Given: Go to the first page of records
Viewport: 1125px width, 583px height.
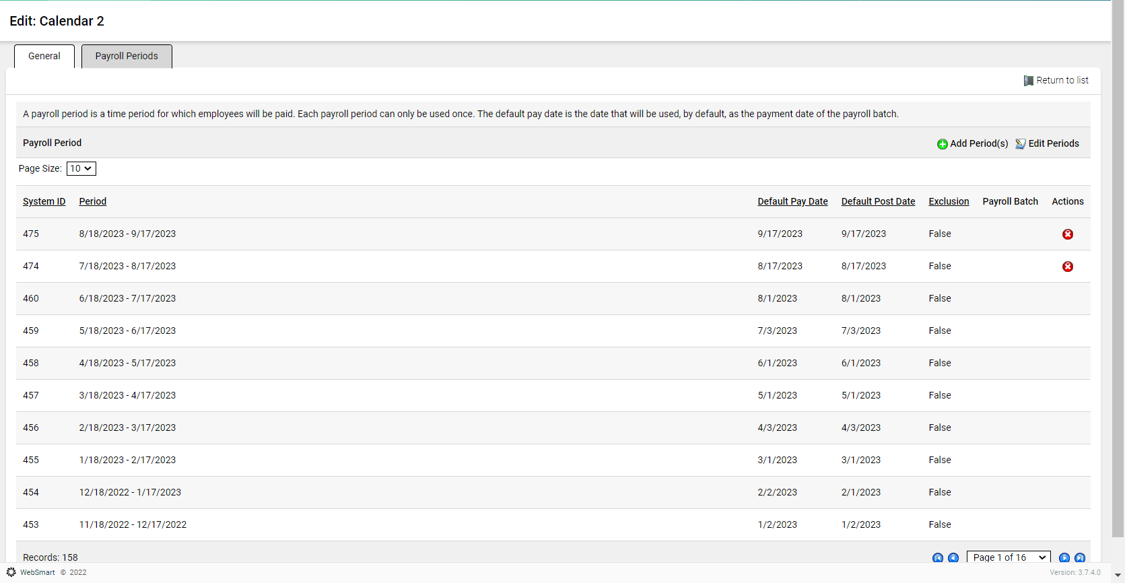Looking at the screenshot, I should coord(937,557).
